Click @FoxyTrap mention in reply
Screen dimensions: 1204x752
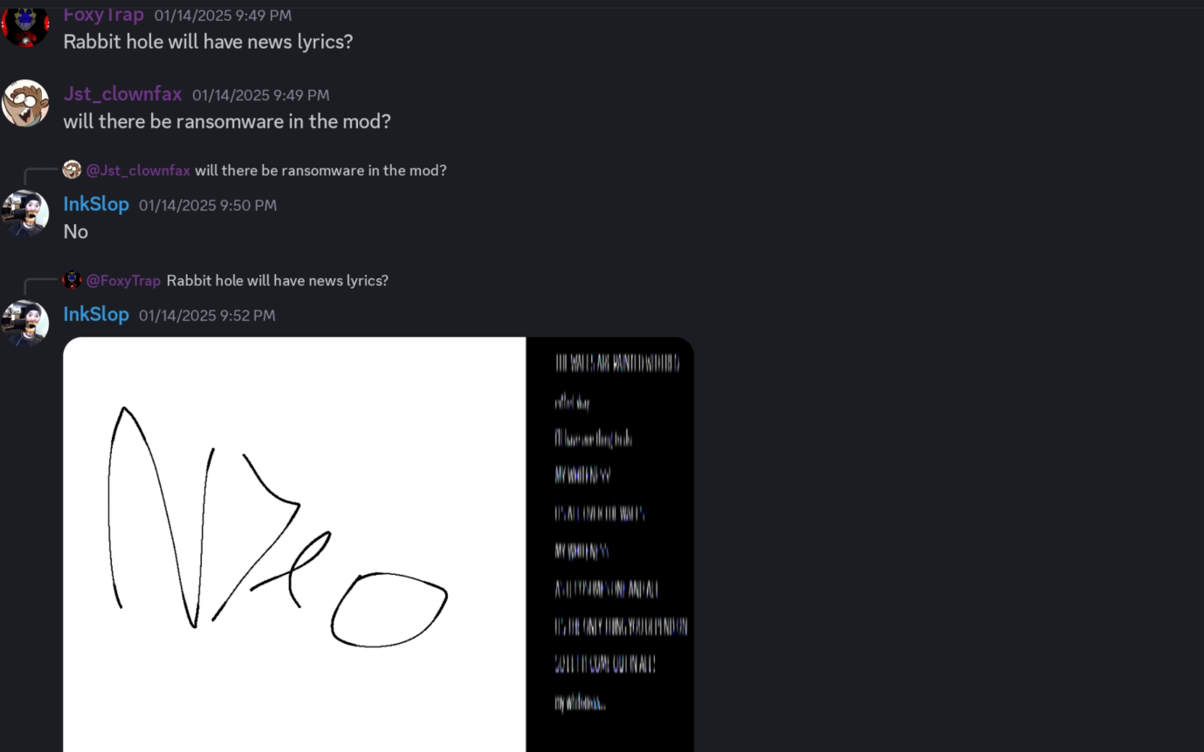(x=123, y=280)
